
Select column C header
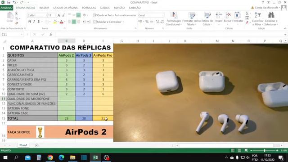pyautogui.click(x=67, y=41)
